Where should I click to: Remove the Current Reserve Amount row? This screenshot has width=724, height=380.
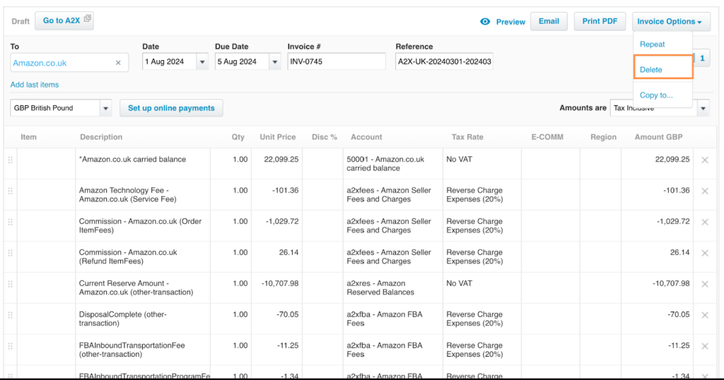(x=704, y=284)
